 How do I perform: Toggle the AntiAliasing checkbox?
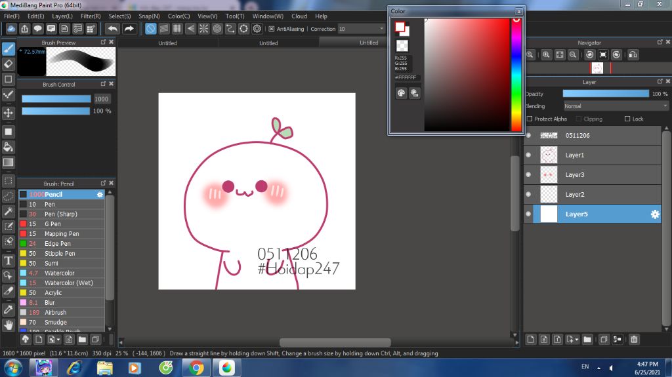pos(272,29)
